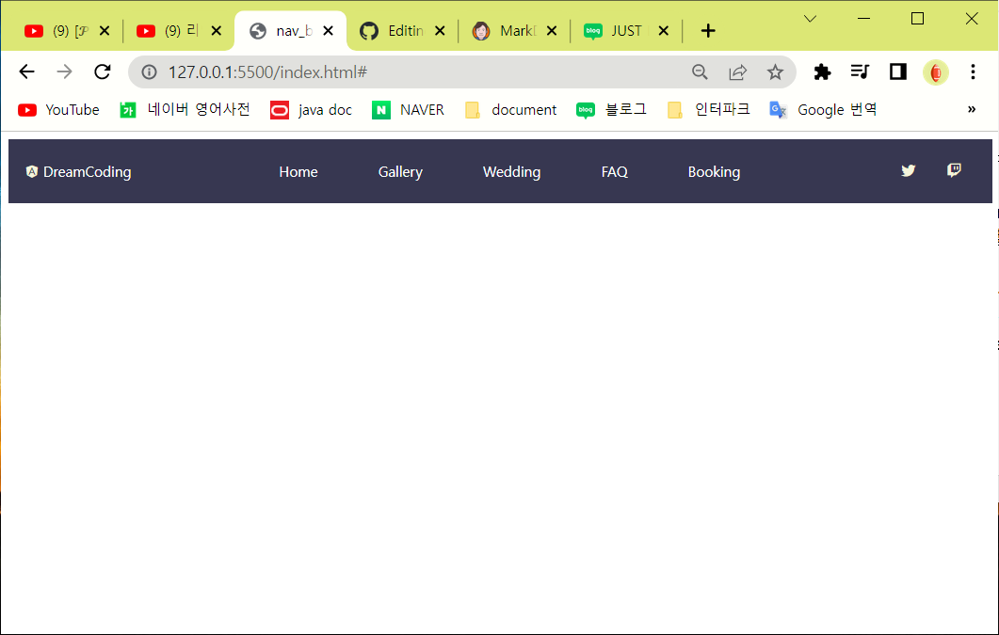Viewport: 999px width, 635px height.
Task: Bookmark this tab with the star icon
Action: tap(775, 71)
